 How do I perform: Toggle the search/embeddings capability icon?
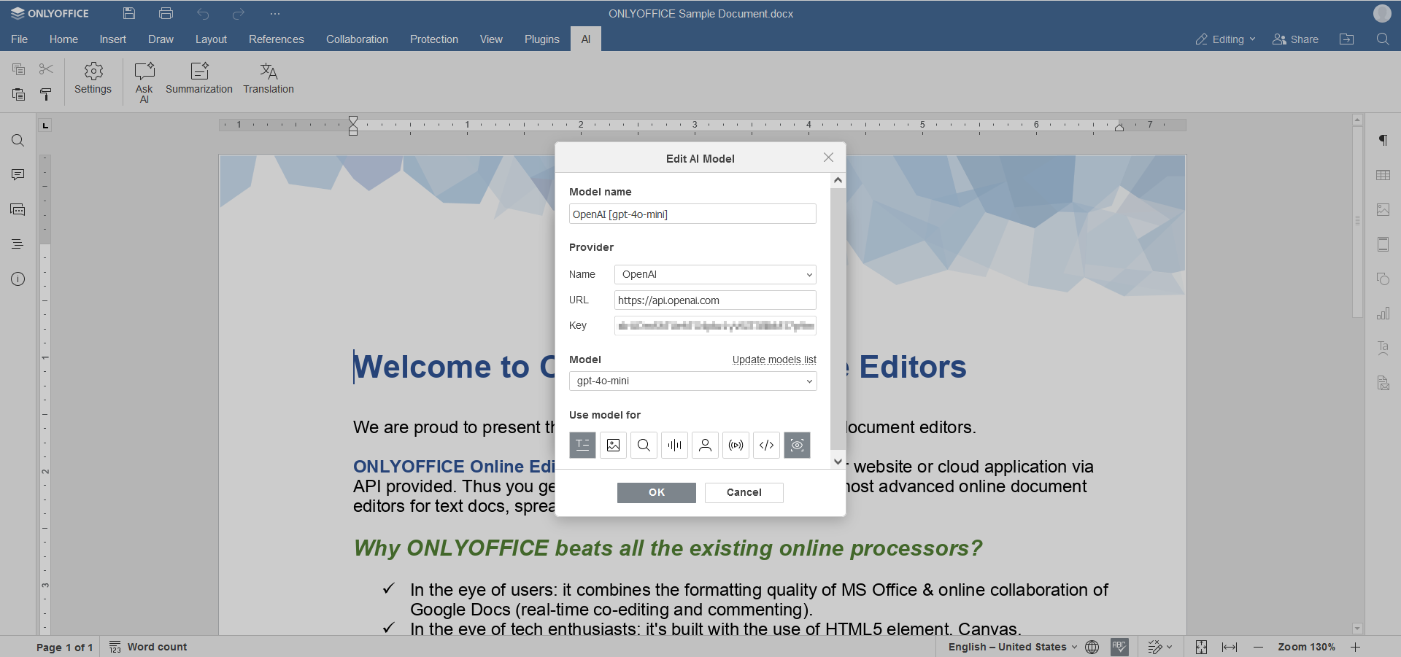click(x=644, y=445)
